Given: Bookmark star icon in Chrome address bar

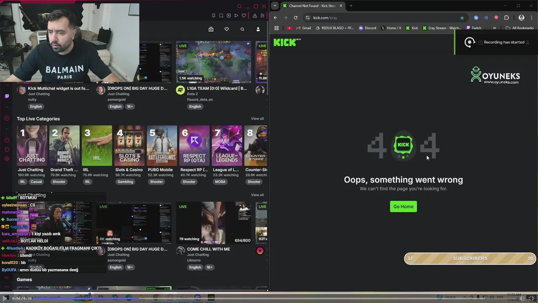Looking at the screenshot, I should [462, 18].
